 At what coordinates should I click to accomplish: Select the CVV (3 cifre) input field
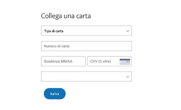(109, 61)
